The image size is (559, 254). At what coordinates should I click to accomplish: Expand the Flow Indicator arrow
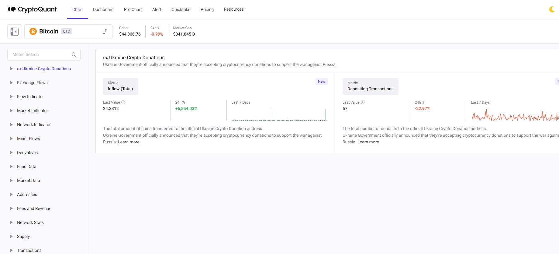(x=11, y=97)
